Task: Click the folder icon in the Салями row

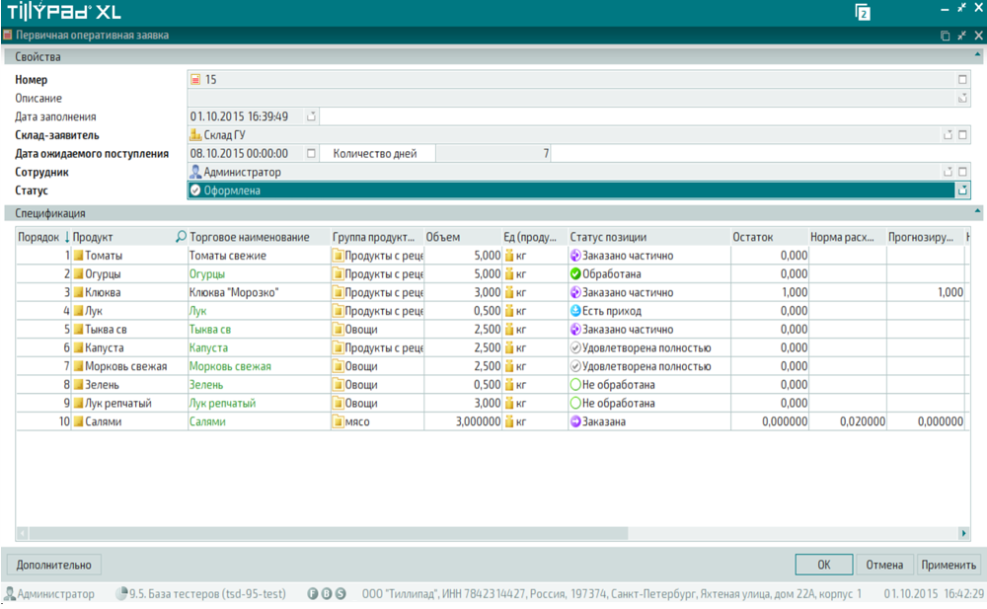Action: coord(338,421)
